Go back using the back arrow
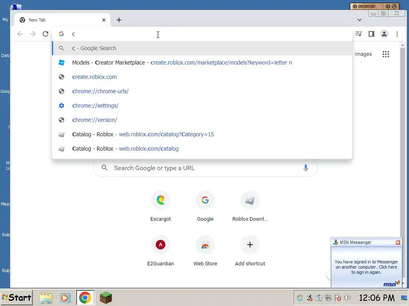The height and width of the screenshot is (306, 409). click(20, 34)
